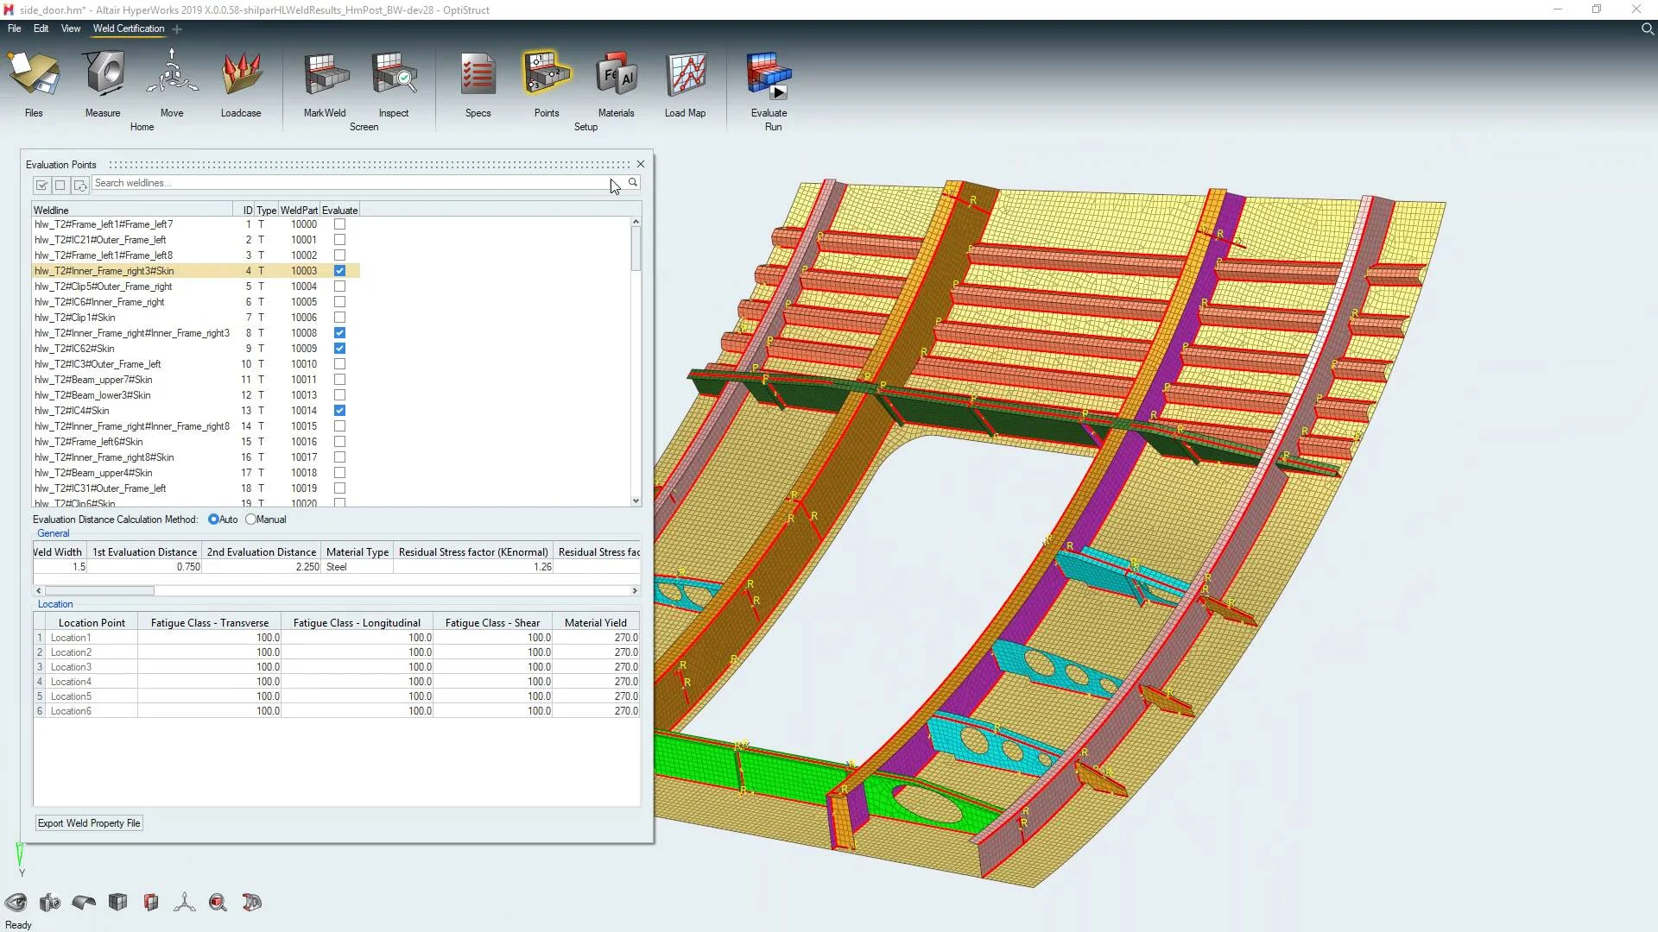This screenshot has width=1658, height=932.
Task: Run the Evaluate tool
Action: click(x=769, y=75)
